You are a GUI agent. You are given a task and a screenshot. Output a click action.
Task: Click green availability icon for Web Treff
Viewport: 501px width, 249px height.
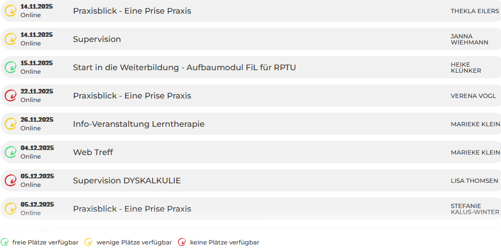(11, 152)
